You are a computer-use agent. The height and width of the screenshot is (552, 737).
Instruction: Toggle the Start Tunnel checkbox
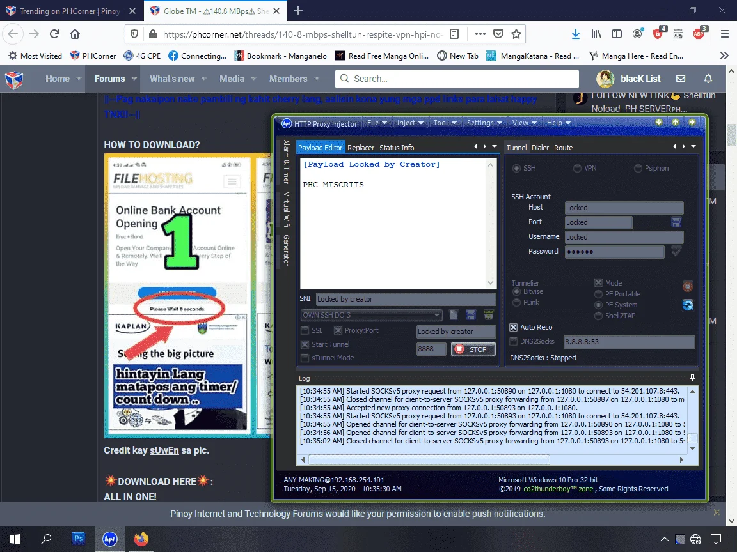(x=305, y=344)
